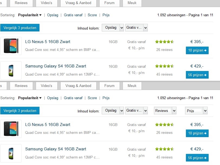Expand the Populariteit sorting dropdown in lower copy
This screenshot has width=220, height=165.
click(x=30, y=98)
